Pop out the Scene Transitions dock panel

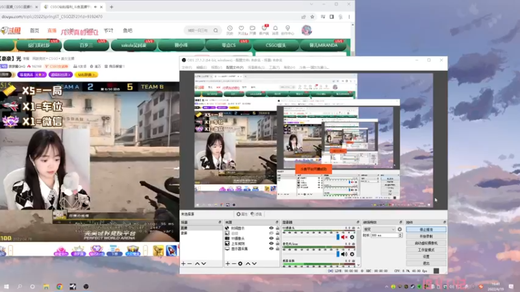click(x=400, y=222)
